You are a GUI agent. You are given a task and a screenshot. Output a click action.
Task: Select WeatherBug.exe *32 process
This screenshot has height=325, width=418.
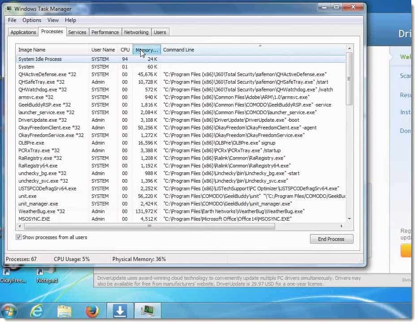coord(181,211)
